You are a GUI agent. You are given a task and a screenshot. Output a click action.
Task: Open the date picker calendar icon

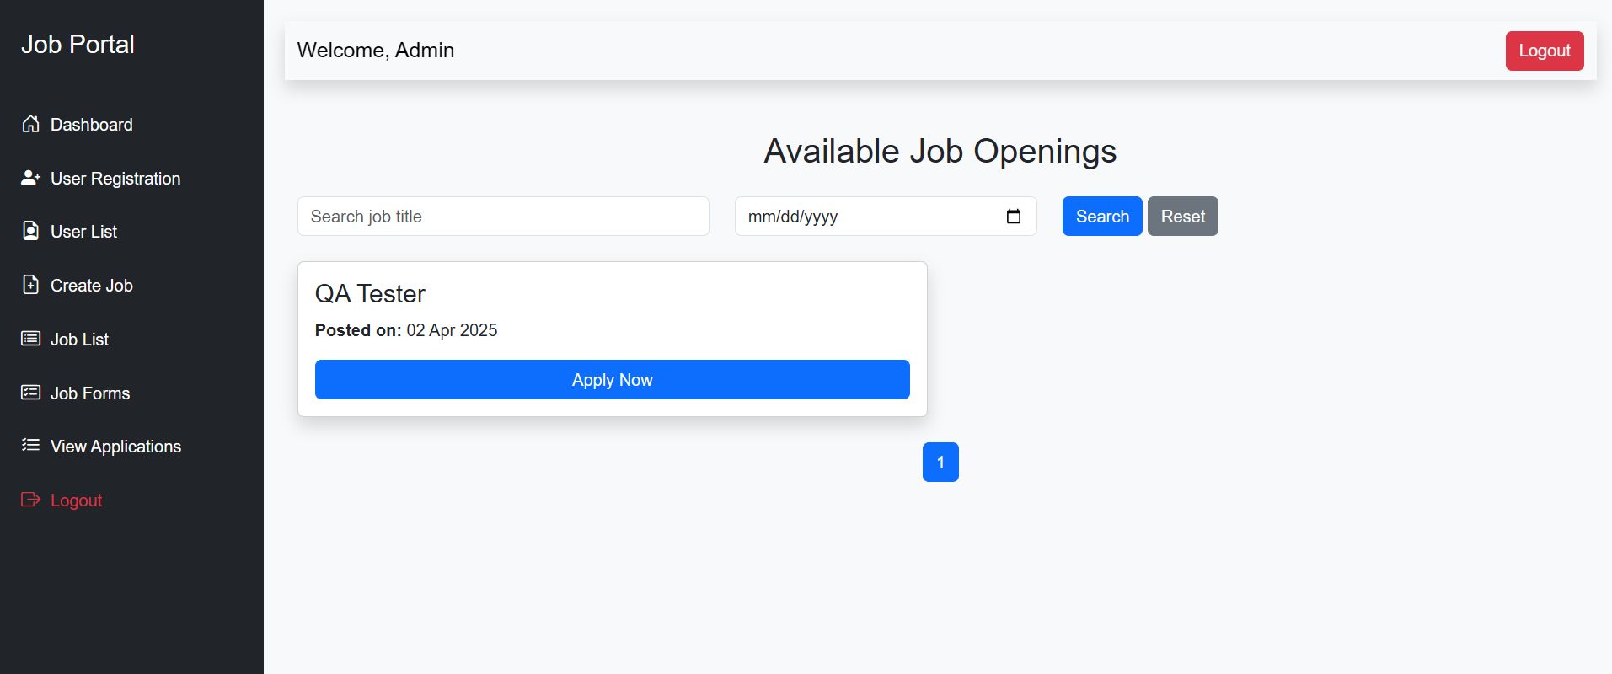click(x=1014, y=217)
